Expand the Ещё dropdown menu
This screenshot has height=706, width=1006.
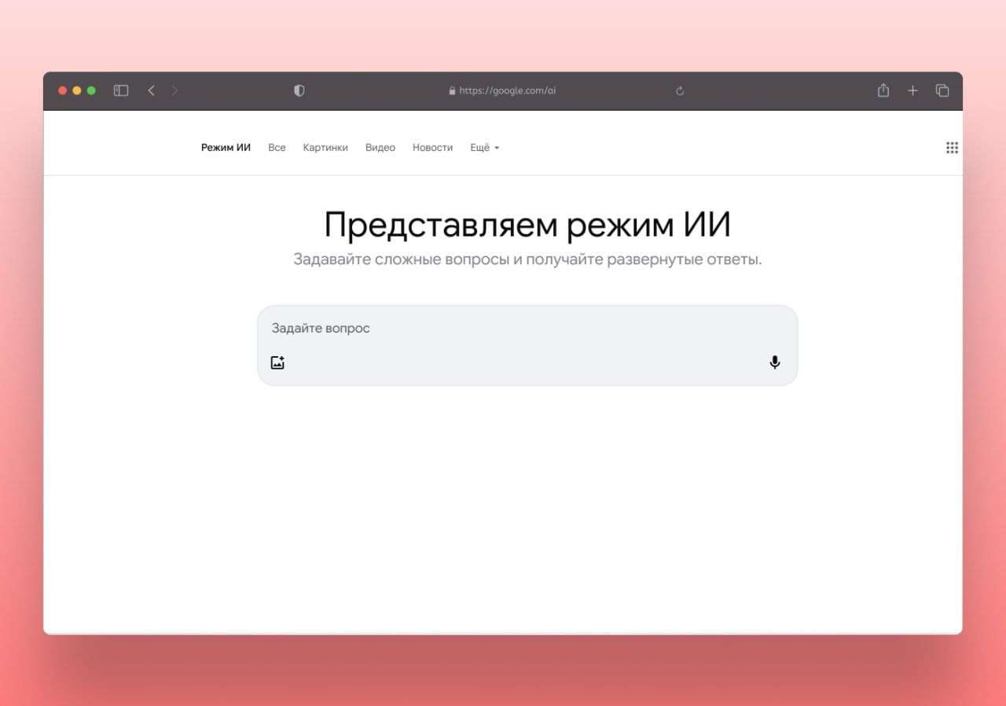[484, 148]
